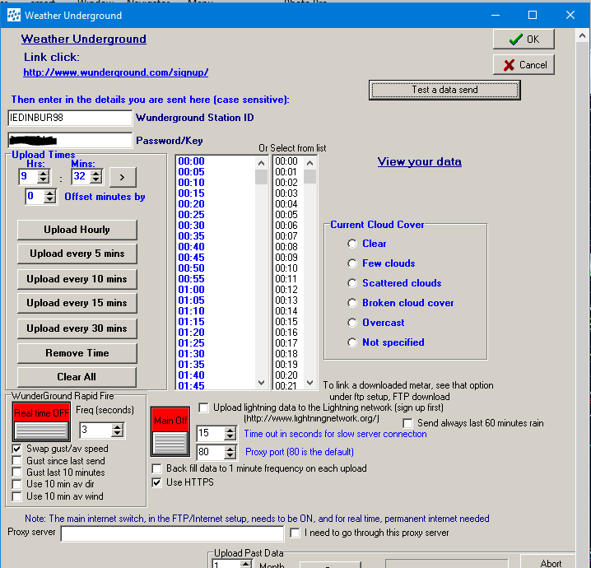Click down arrow of Or Select from list scrollbar
Image resolution: width=591 pixels, height=568 pixels.
pos(309,383)
